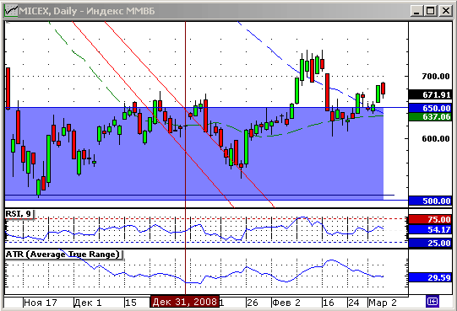The height and width of the screenshot is (311, 457).
Task: Click the Ноя 17 date on time axis
Action: coord(41,303)
